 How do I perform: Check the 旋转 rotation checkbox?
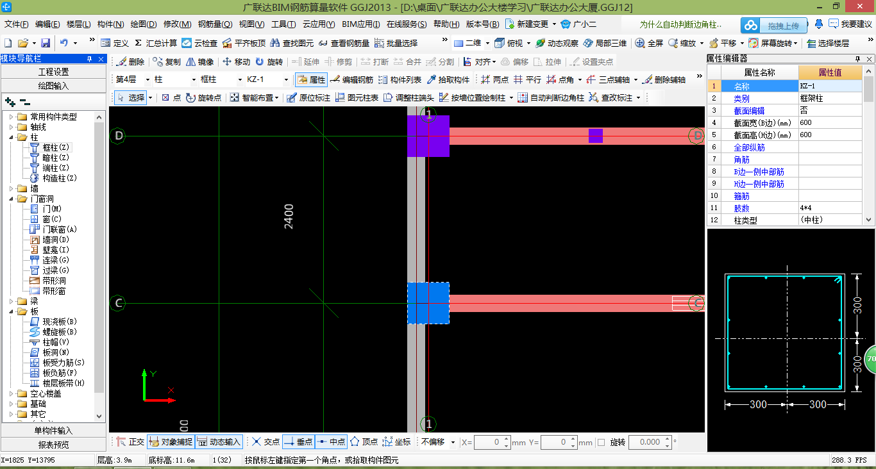[x=601, y=442]
